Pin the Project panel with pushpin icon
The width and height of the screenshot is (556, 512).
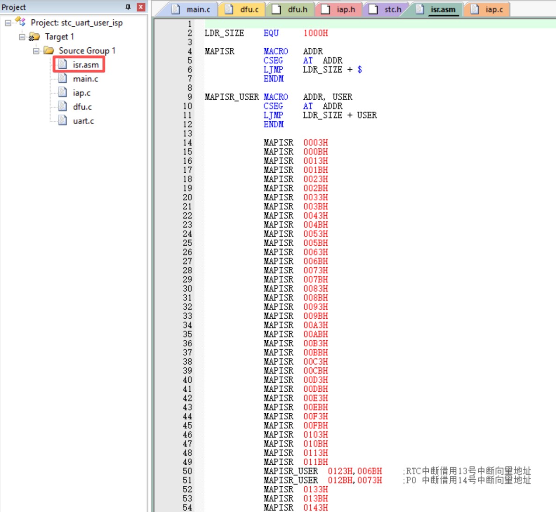pyautogui.click(x=128, y=7)
